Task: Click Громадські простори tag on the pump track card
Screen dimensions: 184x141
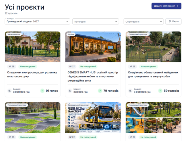Action: click(17, 105)
